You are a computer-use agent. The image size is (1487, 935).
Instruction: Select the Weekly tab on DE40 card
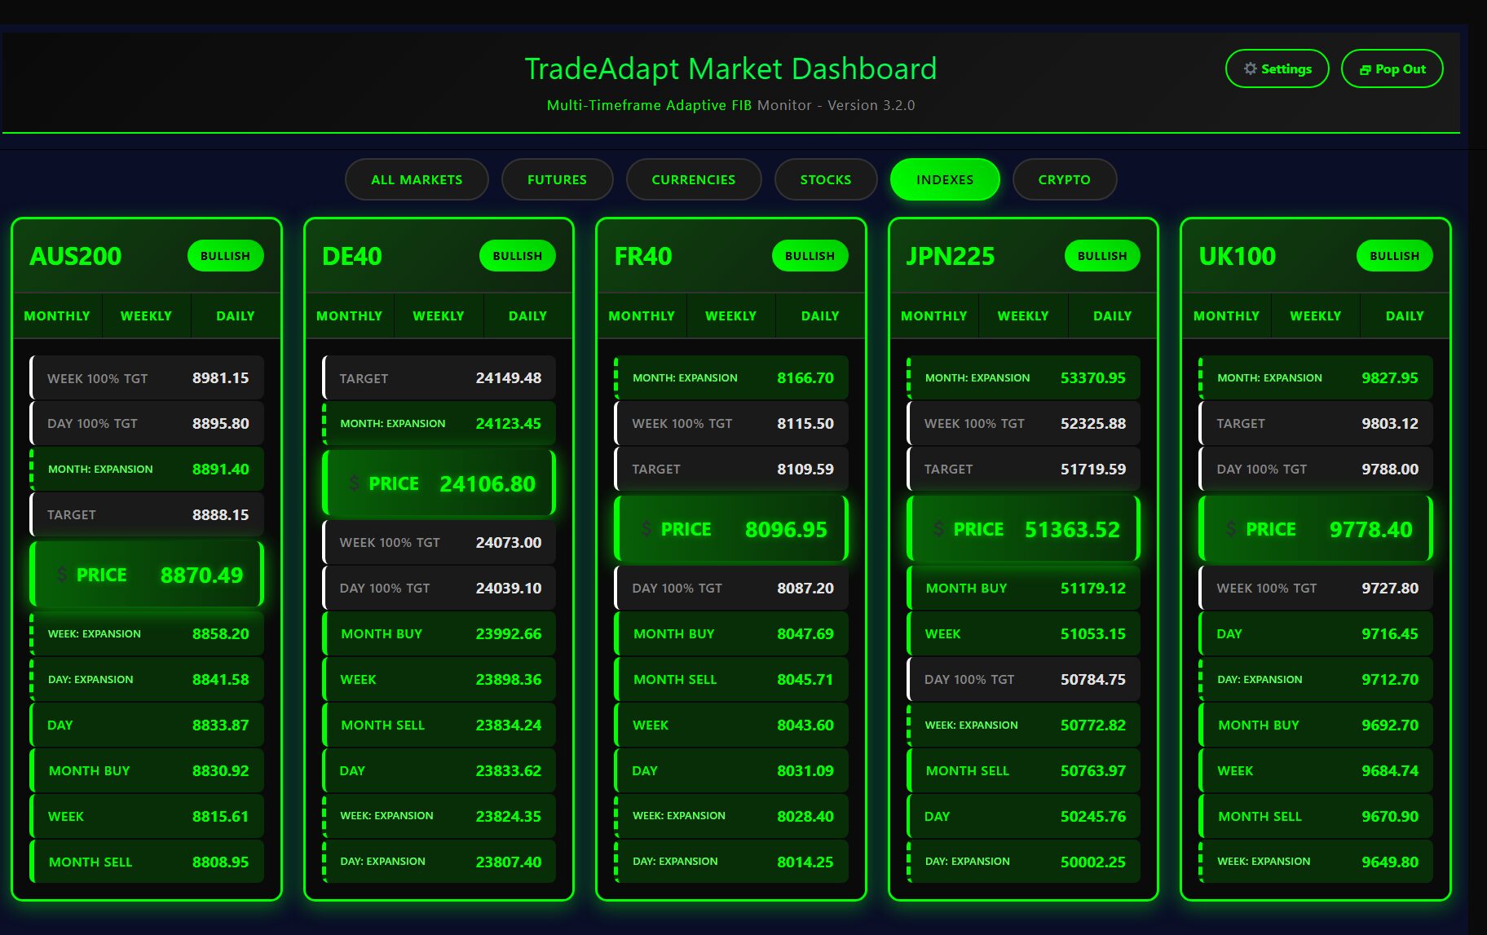(x=439, y=315)
